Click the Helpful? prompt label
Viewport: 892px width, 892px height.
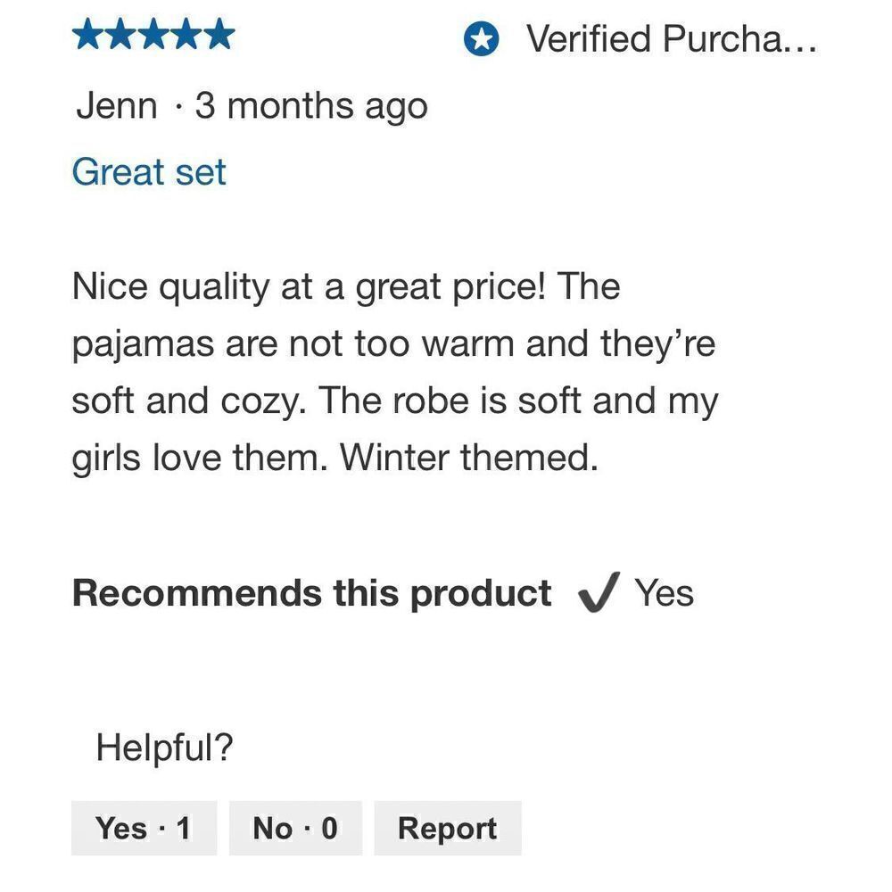(x=164, y=747)
